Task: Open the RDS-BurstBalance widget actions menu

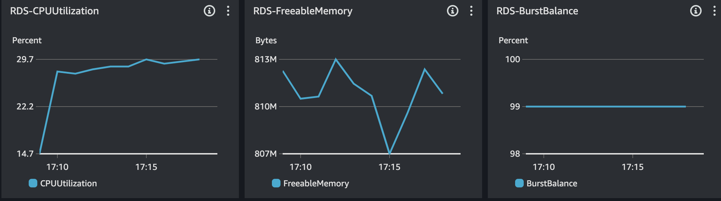Action: 715,11
